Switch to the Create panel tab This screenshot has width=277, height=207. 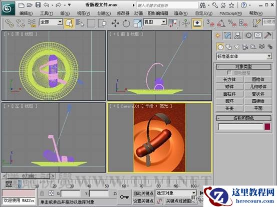(218, 35)
